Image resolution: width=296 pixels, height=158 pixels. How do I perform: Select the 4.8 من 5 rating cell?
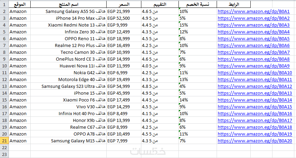(160, 86)
